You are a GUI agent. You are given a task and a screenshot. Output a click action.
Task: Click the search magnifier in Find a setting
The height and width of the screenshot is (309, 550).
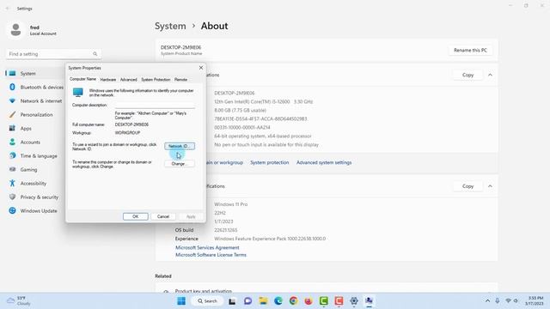[95, 54]
